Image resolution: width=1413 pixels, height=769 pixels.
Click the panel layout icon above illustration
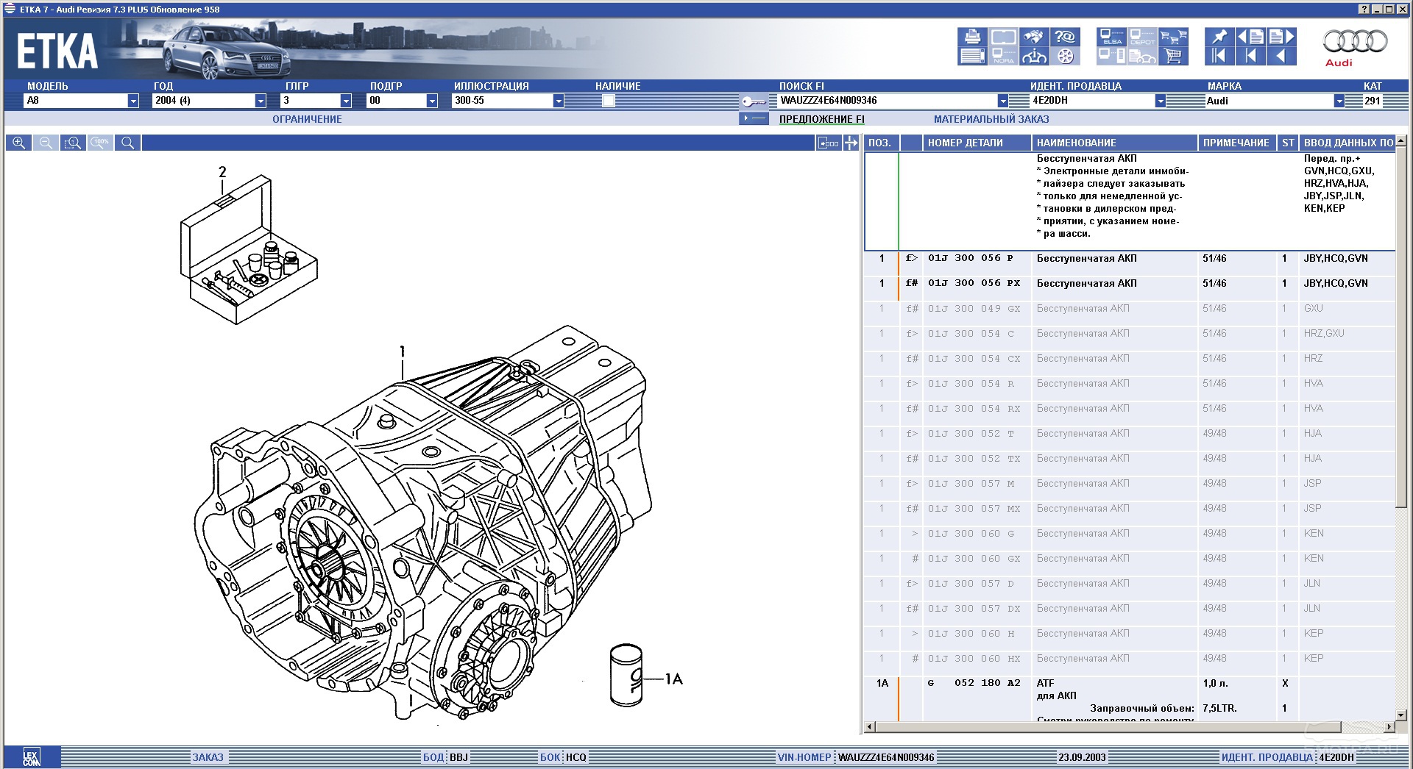(829, 143)
